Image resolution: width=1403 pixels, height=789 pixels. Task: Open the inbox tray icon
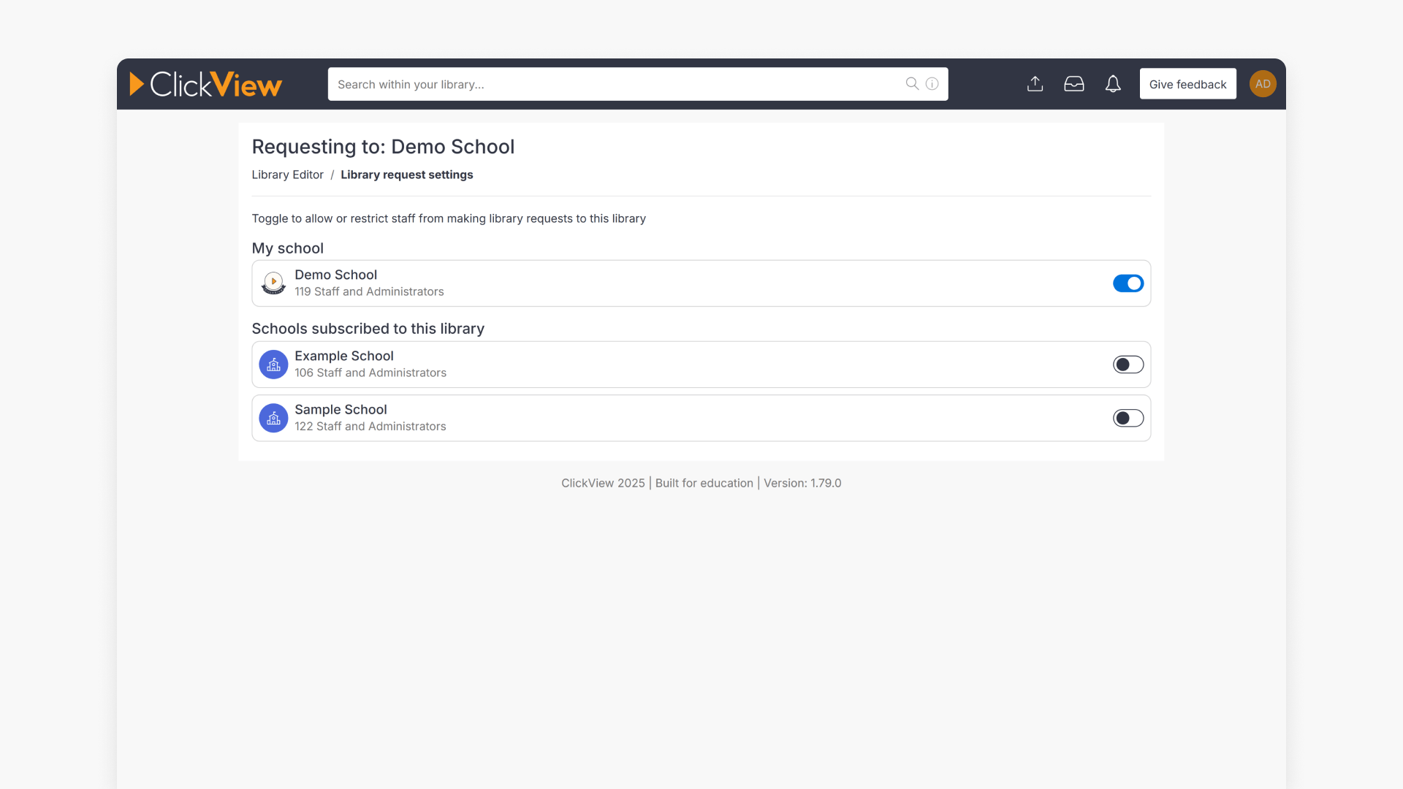click(x=1074, y=84)
